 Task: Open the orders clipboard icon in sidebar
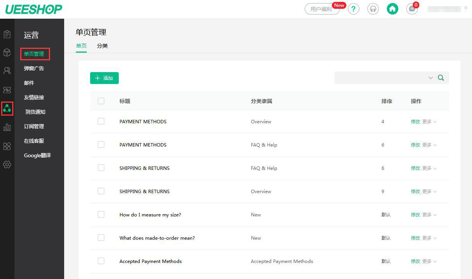7,34
